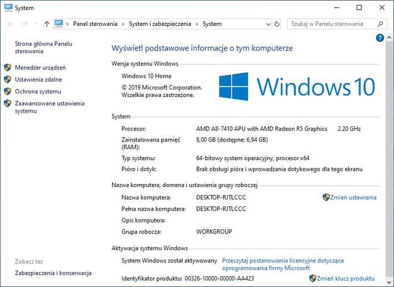Click WORKGROUP value
The height and width of the screenshot is (287, 394).
click(214, 232)
